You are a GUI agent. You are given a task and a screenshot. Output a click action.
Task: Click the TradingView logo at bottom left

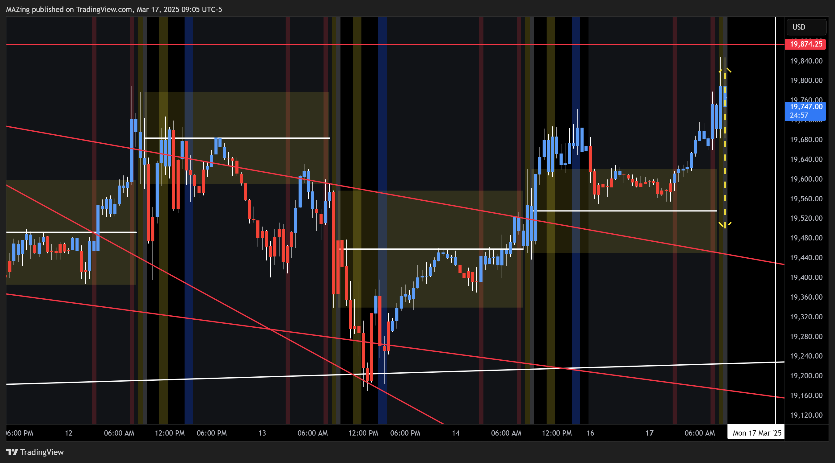[x=35, y=452]
